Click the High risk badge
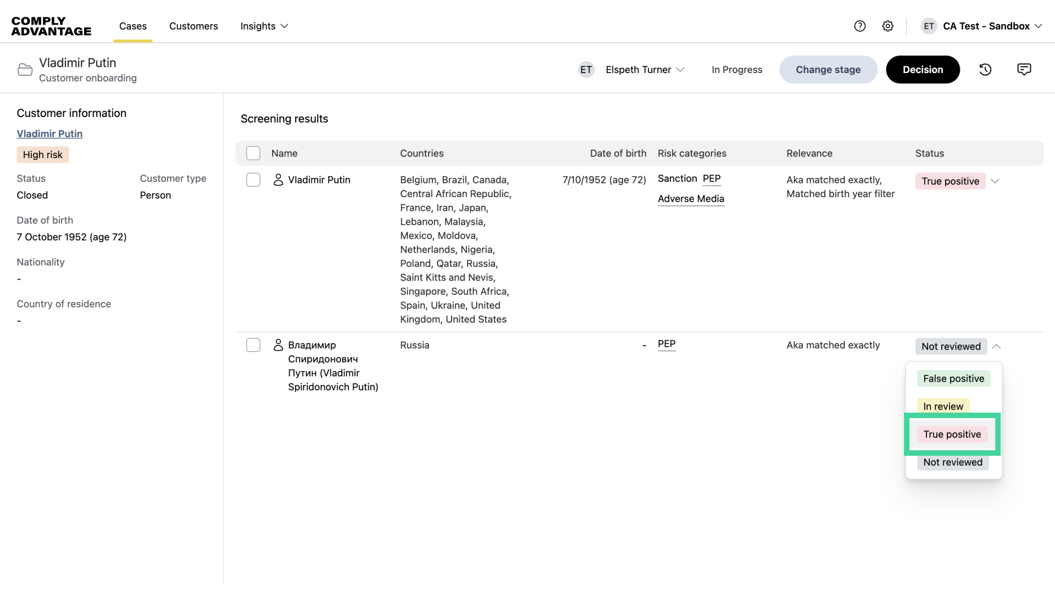Image resolution: width=1055 pixels, height=593 pixels. [43, 155]
